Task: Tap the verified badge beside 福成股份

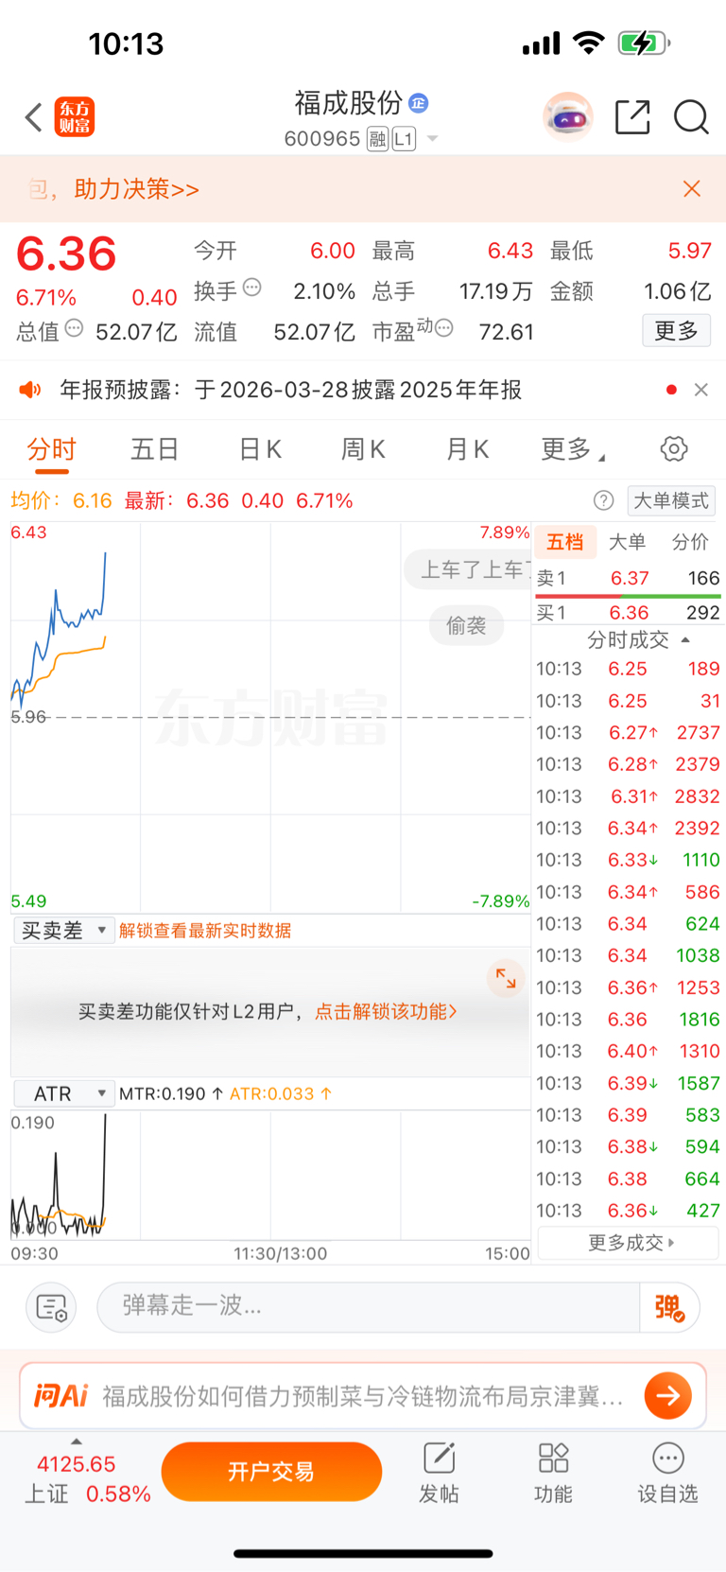Action: coord(419,102)
